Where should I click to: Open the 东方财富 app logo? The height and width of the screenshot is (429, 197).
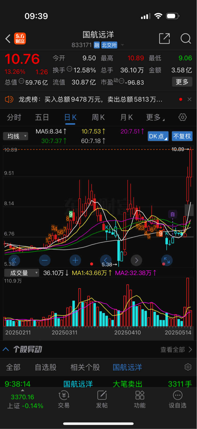tap(20, 39)
